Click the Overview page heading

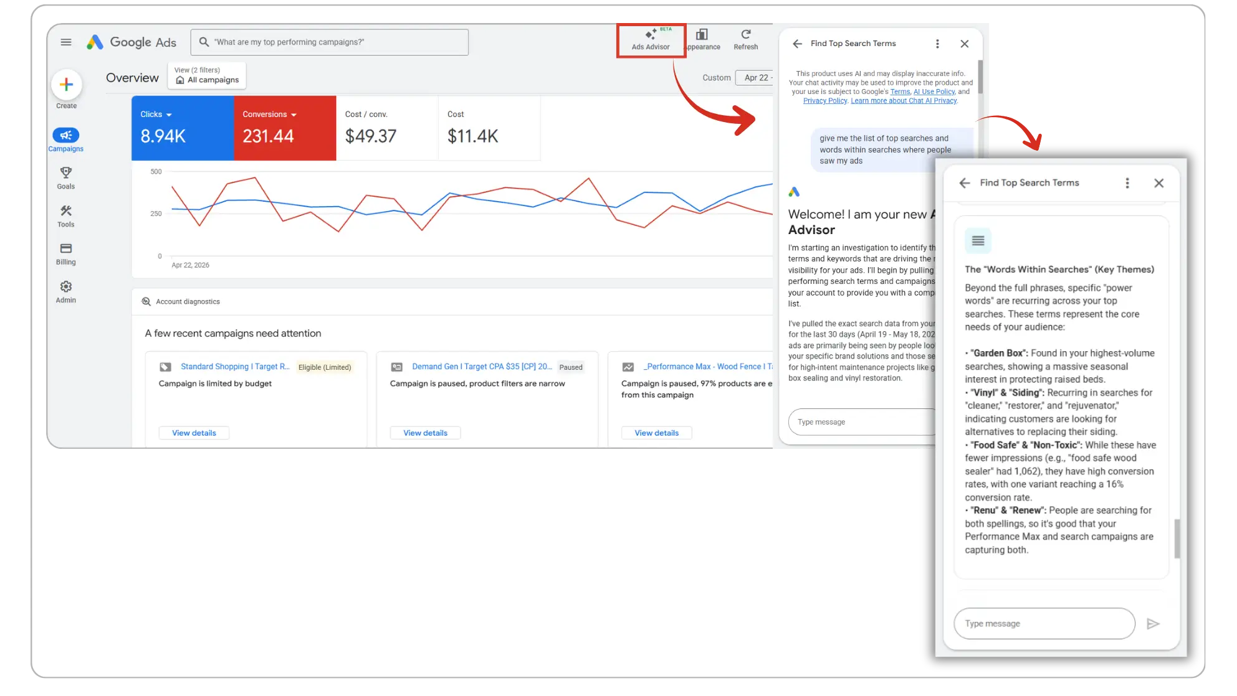(132, 78)
